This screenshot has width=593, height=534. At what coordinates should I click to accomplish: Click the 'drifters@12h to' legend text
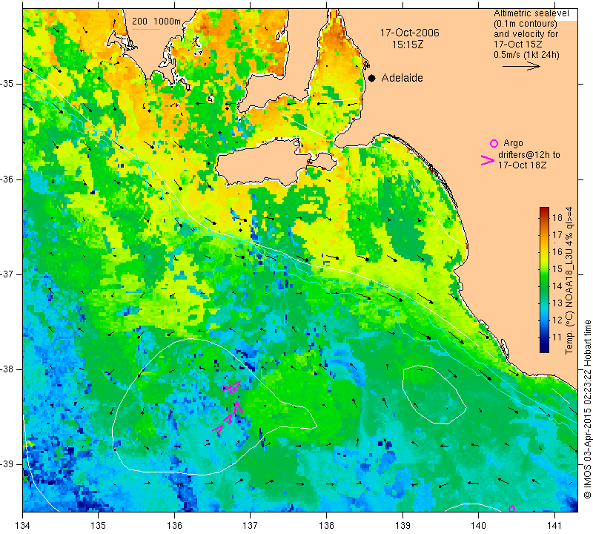coord(529,155)
